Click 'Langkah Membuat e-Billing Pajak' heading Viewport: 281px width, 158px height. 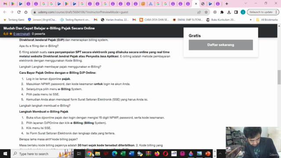[x=44, y=111]
